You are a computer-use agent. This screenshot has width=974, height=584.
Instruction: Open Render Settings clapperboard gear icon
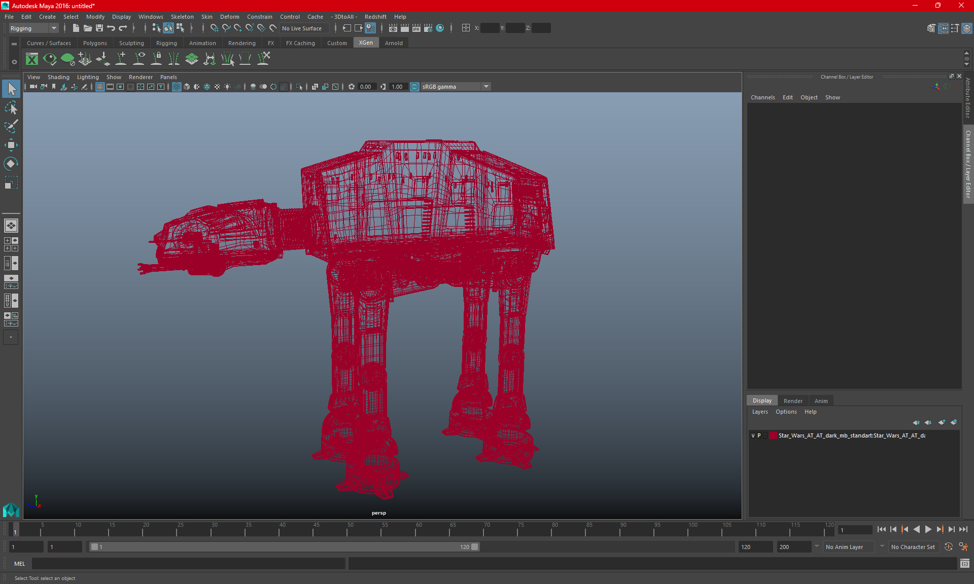428,28
